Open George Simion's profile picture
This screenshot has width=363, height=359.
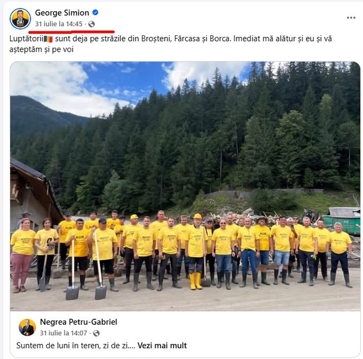20,19
